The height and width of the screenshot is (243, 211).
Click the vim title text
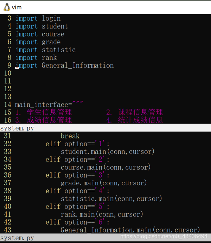coord(17,7)
